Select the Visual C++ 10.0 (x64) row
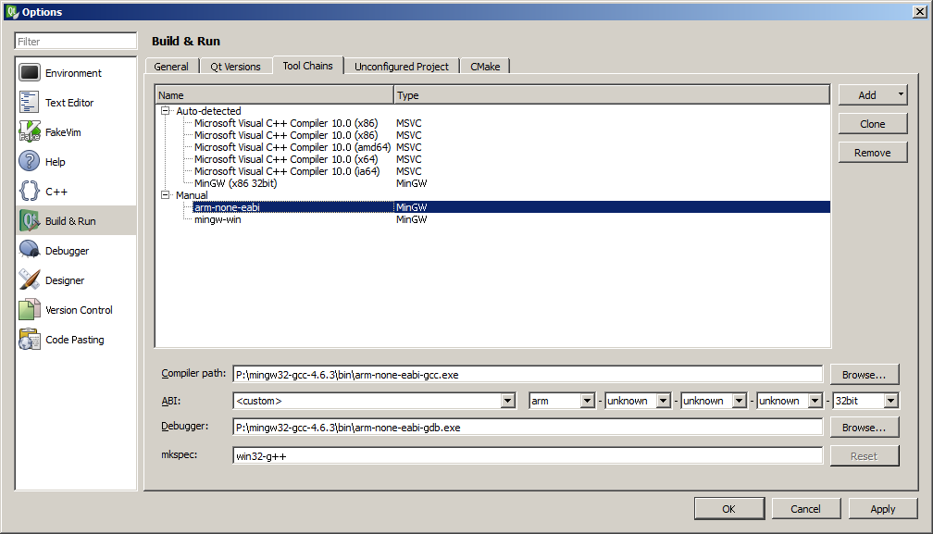Screen dimensions: 933x534 pyautogui.click(x=493, y=159)
